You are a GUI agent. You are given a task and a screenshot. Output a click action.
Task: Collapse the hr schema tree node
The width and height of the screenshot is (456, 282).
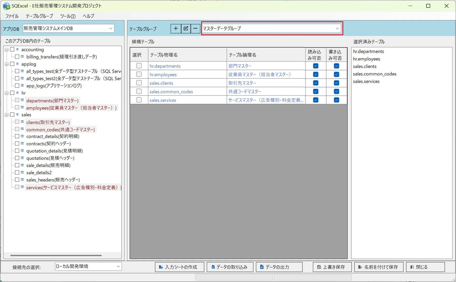7,93
